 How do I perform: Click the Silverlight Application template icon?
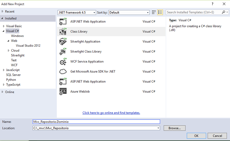click(x=63, y=42)
